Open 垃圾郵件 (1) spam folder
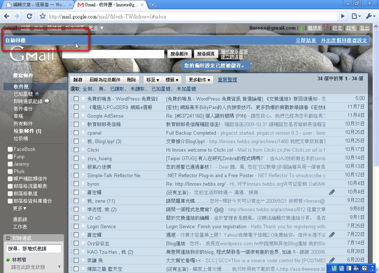This screenshot has width=379, height=273. (x=27, y=131)
